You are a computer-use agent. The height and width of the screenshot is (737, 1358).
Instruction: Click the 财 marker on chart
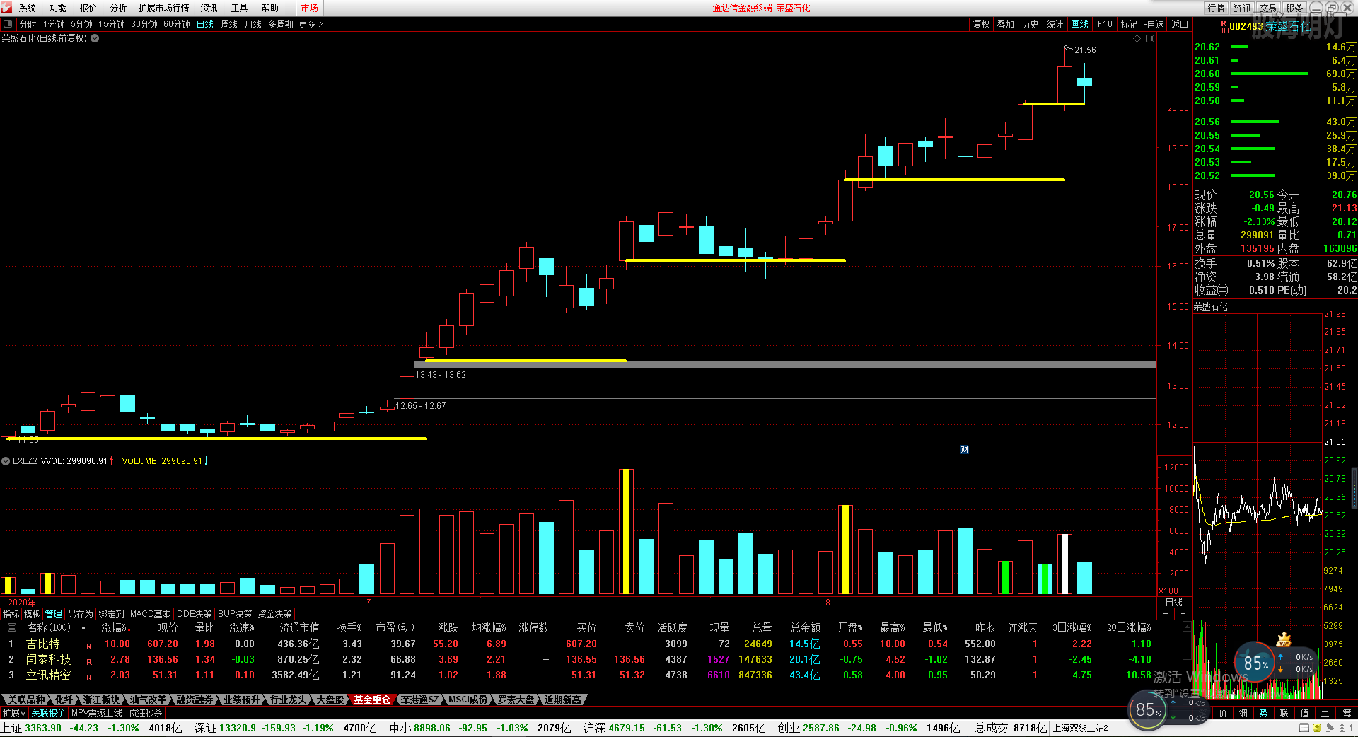pos(964,450)
